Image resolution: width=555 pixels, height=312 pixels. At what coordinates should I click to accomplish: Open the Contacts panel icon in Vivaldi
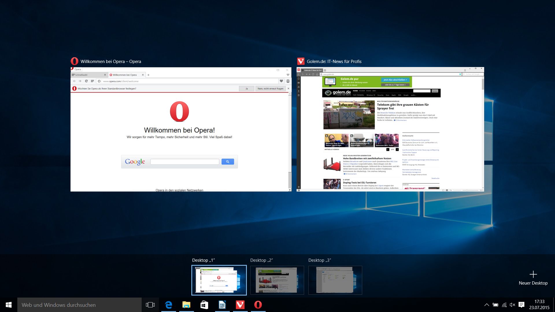[x=299, y=87]
